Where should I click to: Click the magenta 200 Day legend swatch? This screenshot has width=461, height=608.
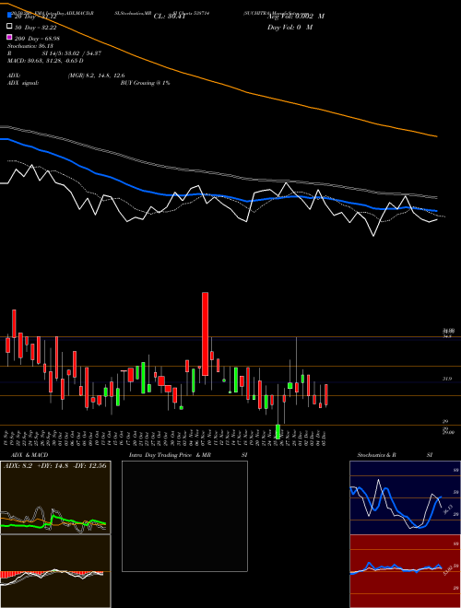click(x=10, y=38)
